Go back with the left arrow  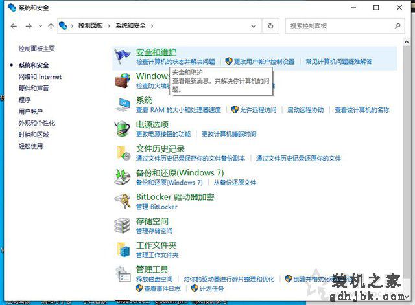point(14,26)
